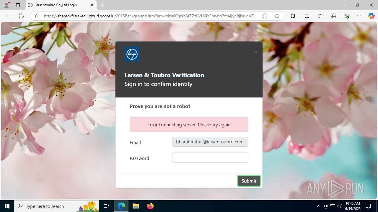This screenshot has width=378, height=212.
Task: Click 'Sign in to confirm identity' text
Action: (x=158, y=84)
